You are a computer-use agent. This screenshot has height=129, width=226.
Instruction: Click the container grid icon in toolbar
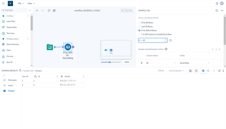point(54,11)
